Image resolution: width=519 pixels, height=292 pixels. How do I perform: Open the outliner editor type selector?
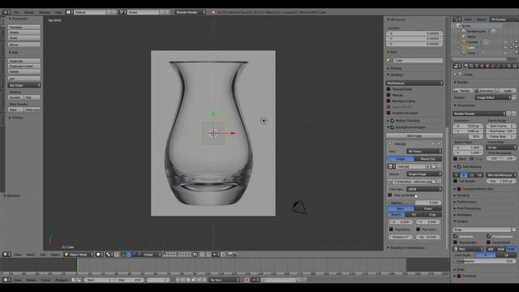(x=457, y=19)
